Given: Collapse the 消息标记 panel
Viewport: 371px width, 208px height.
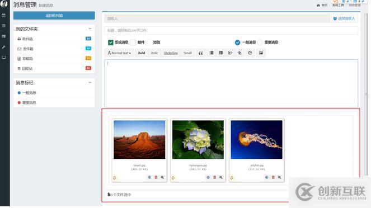Looking at the screenshot, I should (x=90, y=83).
